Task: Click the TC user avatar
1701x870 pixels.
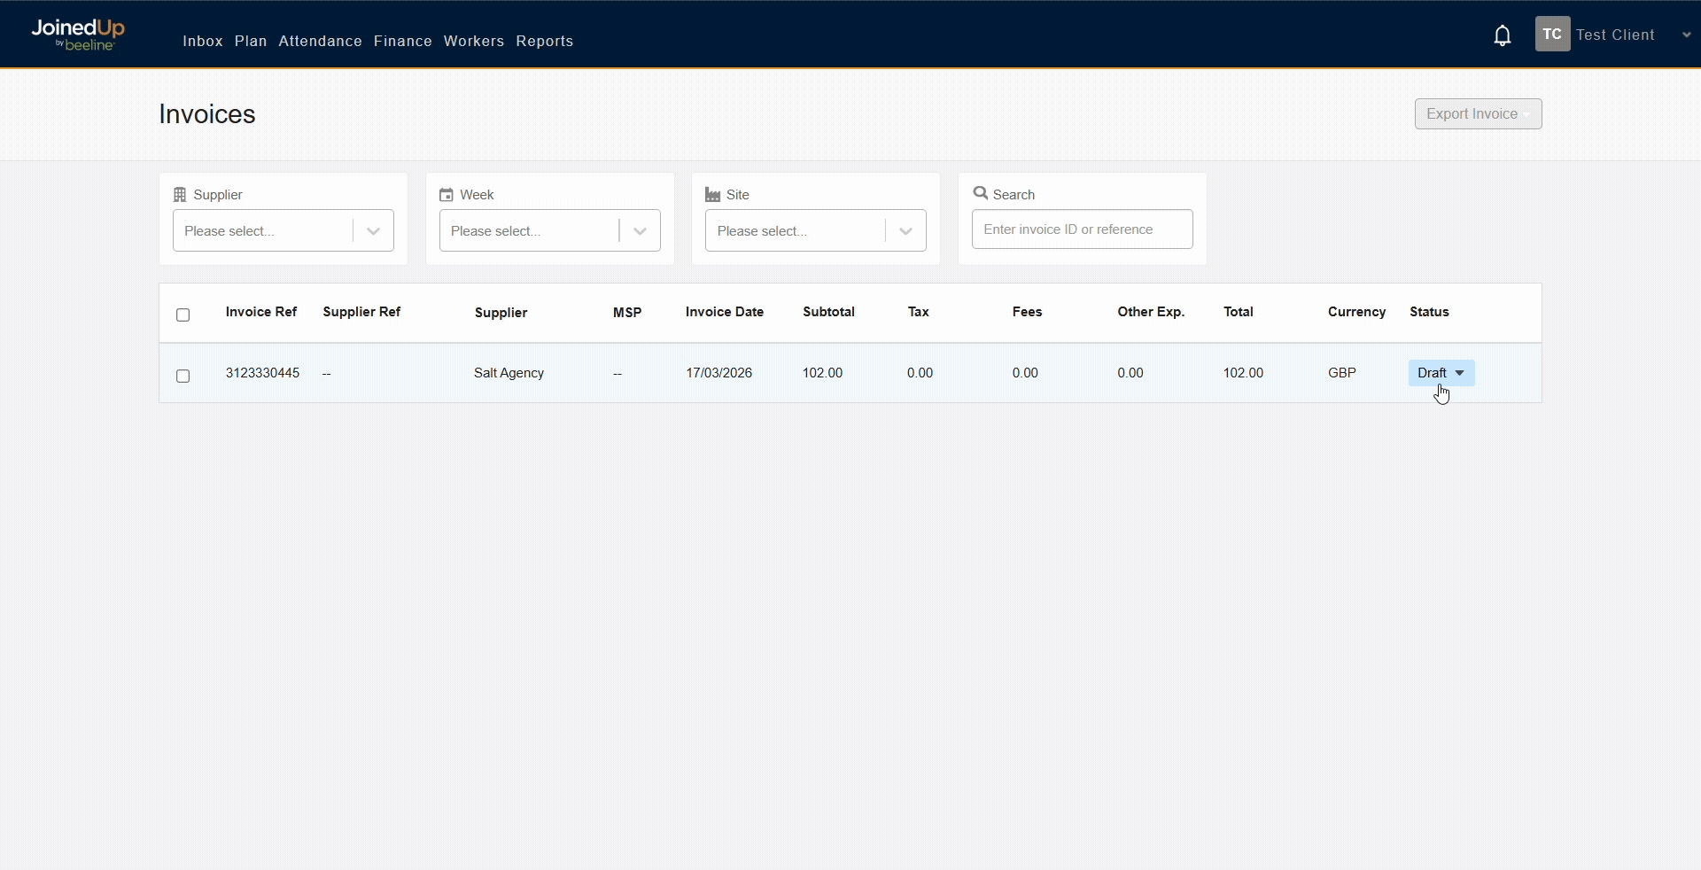Action: click(1551, 35)
